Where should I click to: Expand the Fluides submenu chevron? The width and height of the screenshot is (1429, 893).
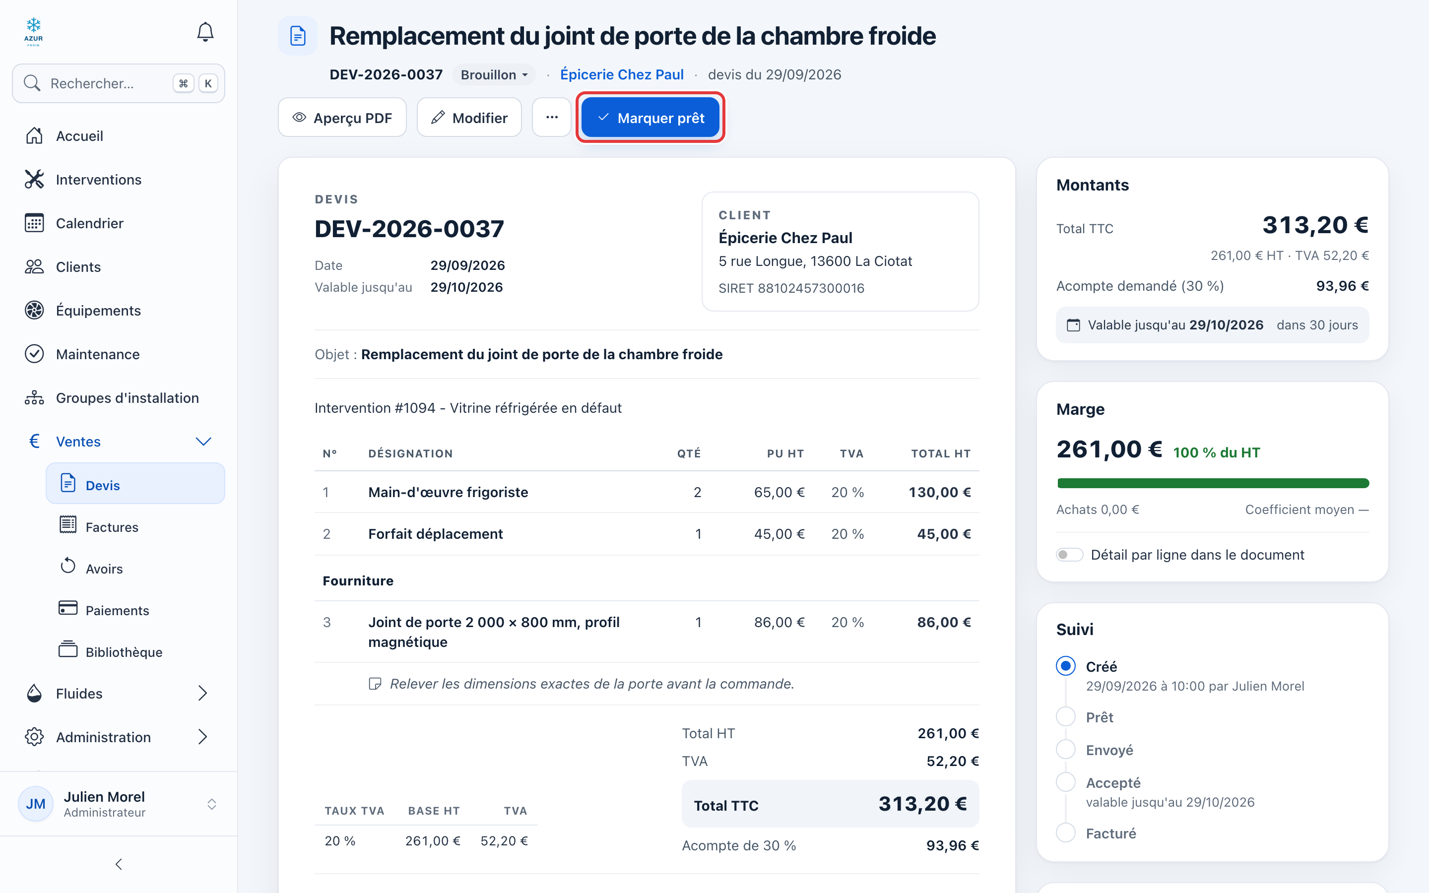pyautogui.click(x=202, y=694)
